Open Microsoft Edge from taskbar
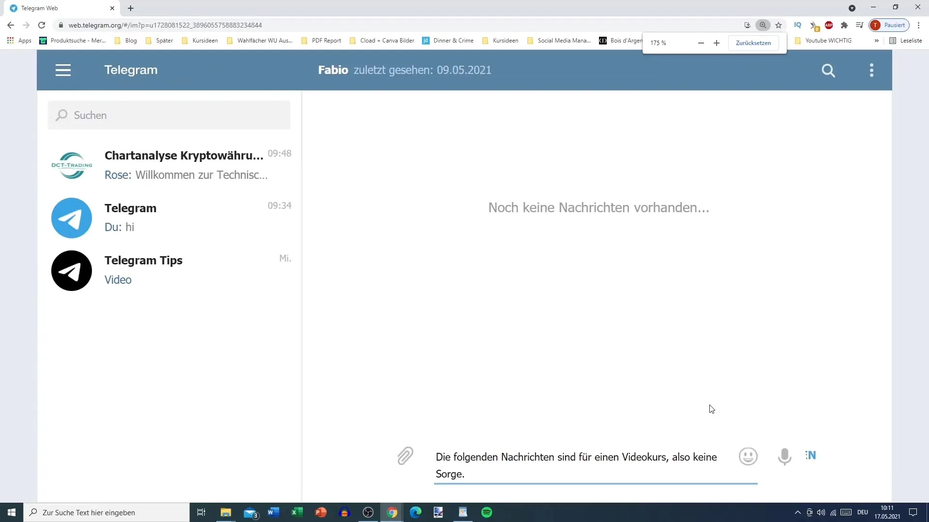 (416, 512)
